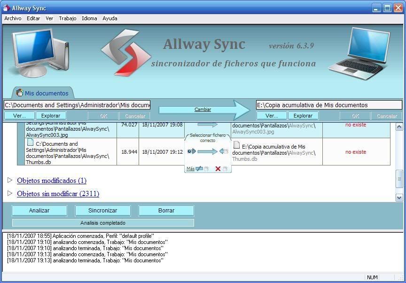Click the date 18/11/2007 19:08
The width and height of the screenshot is (406, 283).
(162, 125)
